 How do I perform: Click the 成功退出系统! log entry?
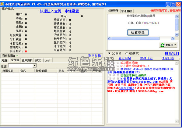(130, 63)
